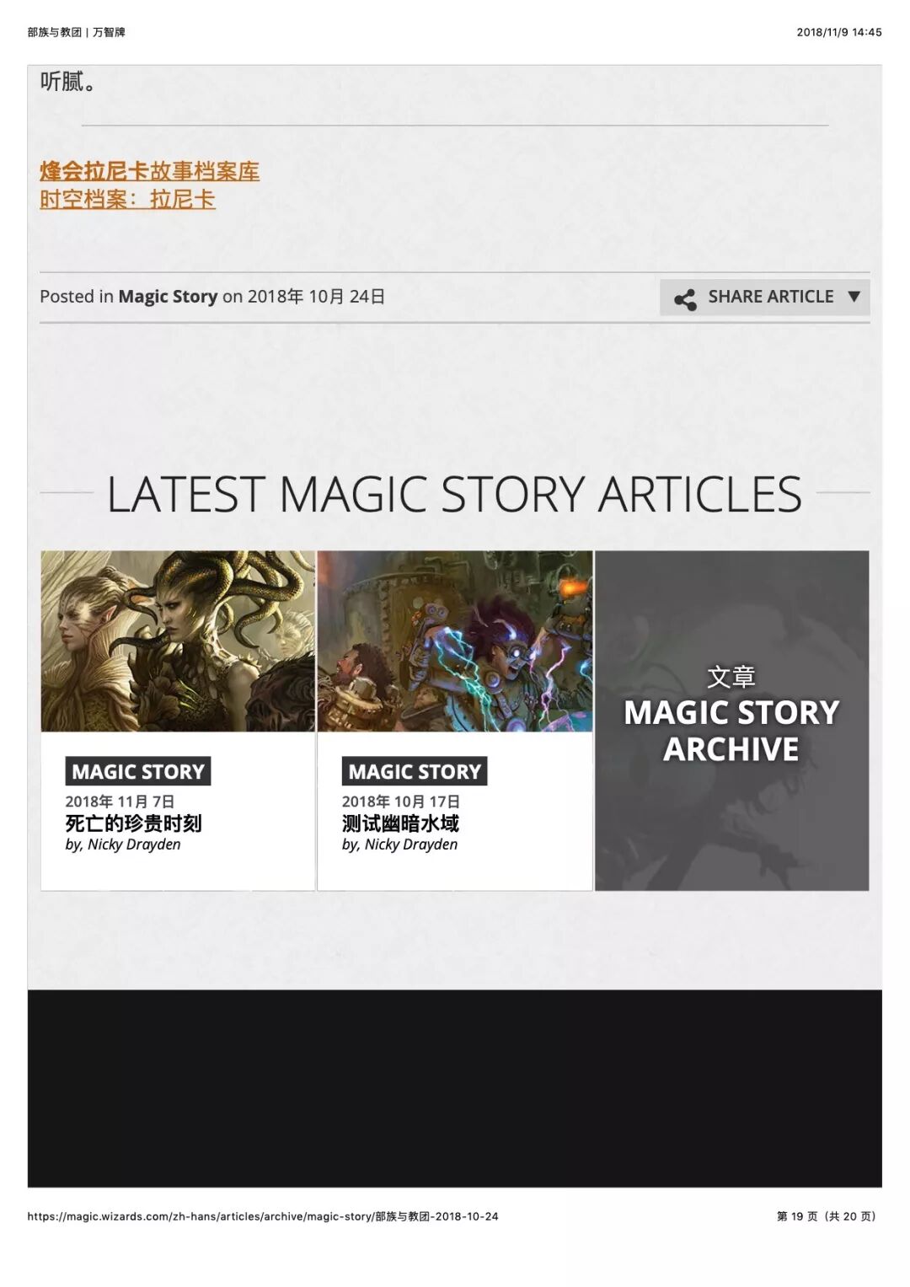
Task: Click Nicky Drayden author under 死亡的珍贵时刻
Action: point(134,845)
